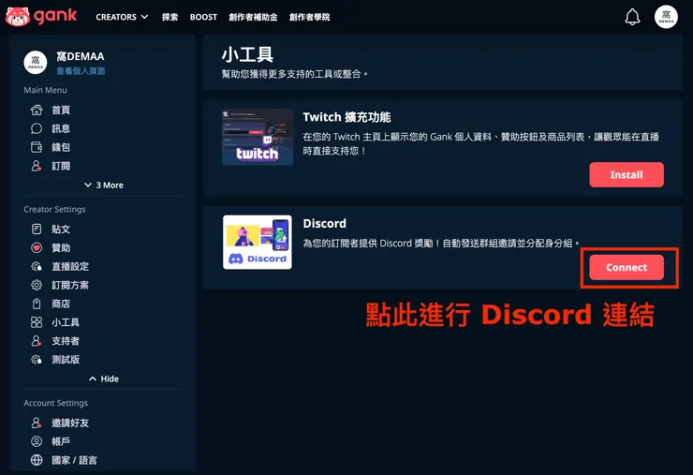Click the 小工具 sidebar label

pyautogui.click(x=66, y=322)
